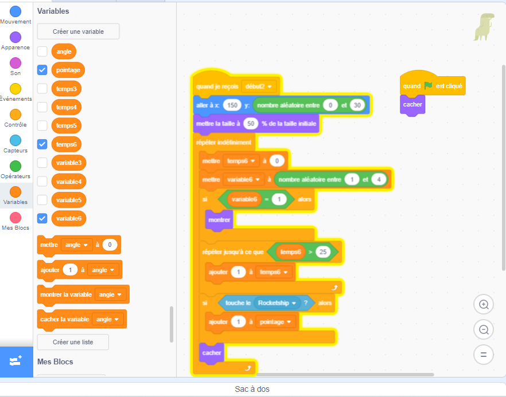Check the temps4 variable checkbox

pyautogui.click(x=42, y=107)
